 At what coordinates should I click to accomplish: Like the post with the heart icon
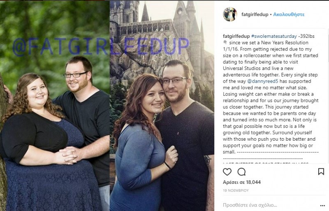point(227,172)
